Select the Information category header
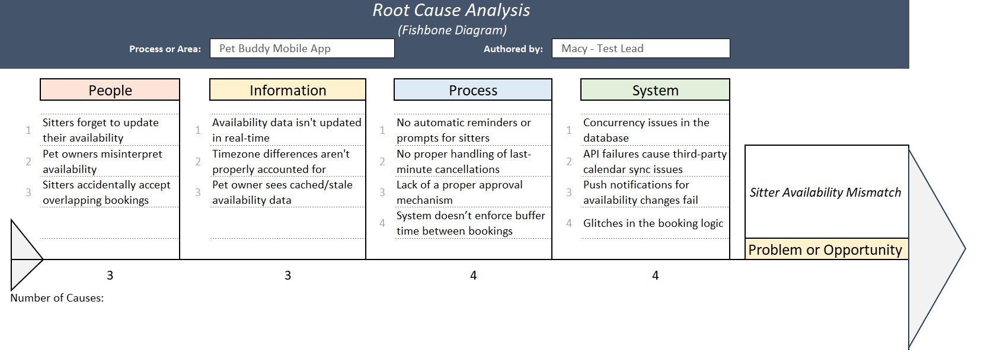This screenshot has height=362, width=984. point(287,90)
